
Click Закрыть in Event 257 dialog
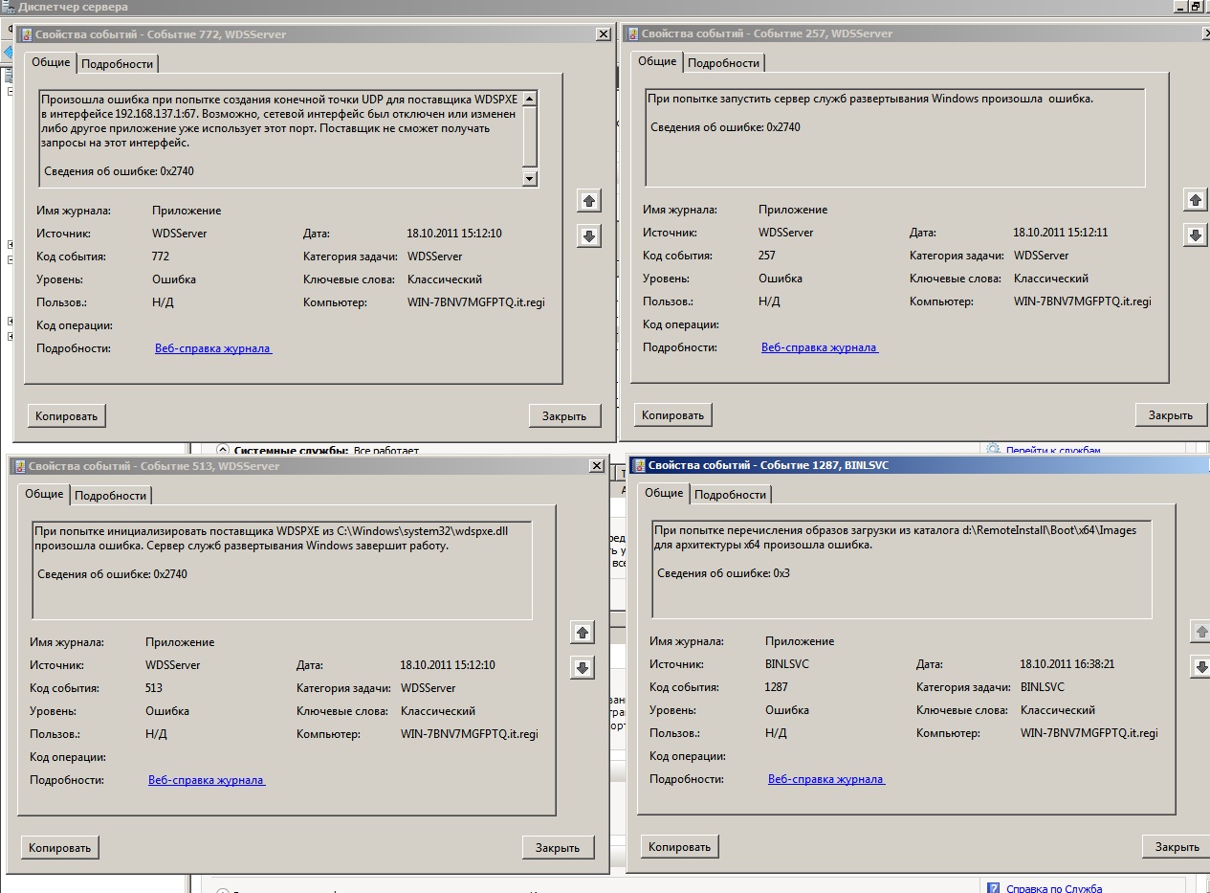[1171, 414]
